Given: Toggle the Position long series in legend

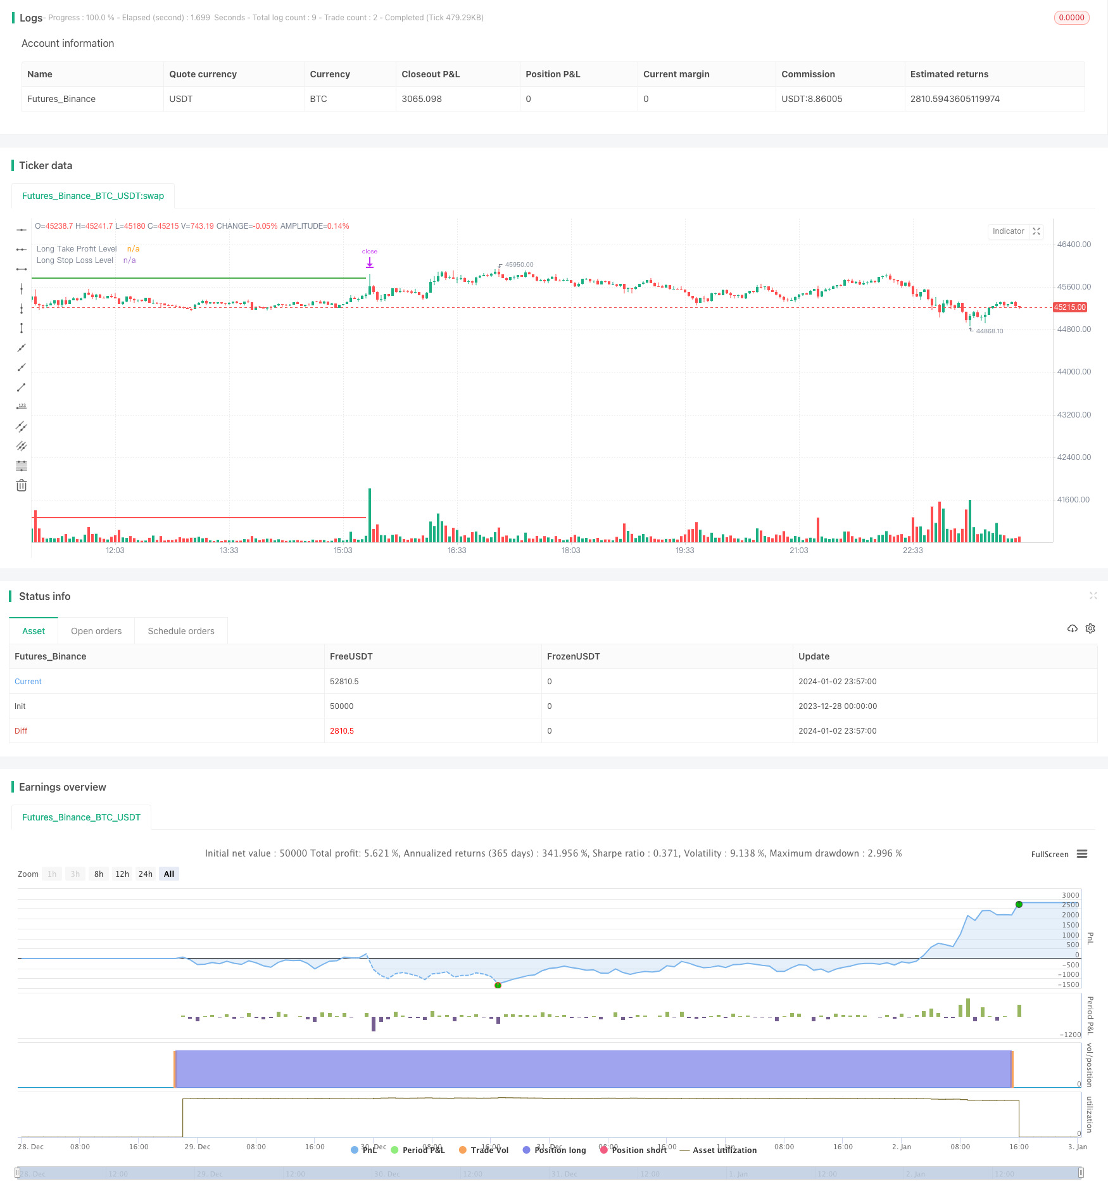Looking at the screenshot, I should [x=554, y=1150].
